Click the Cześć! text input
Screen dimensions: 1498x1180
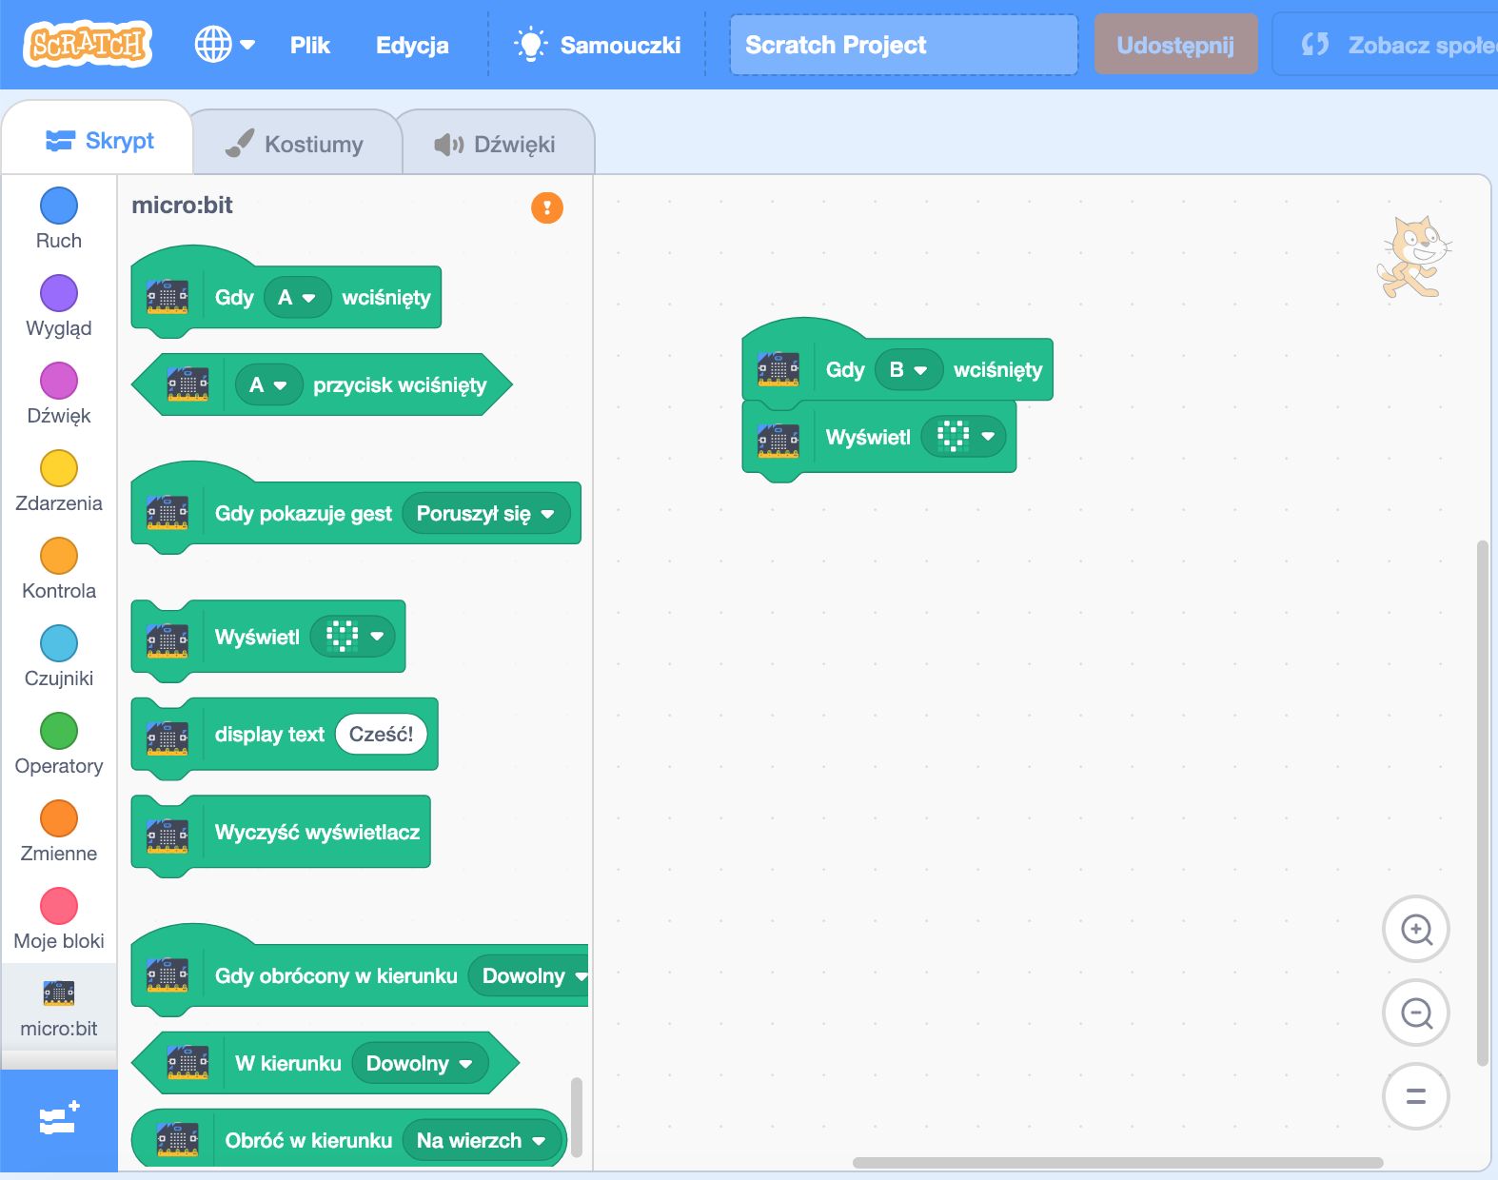coord(381,735)
